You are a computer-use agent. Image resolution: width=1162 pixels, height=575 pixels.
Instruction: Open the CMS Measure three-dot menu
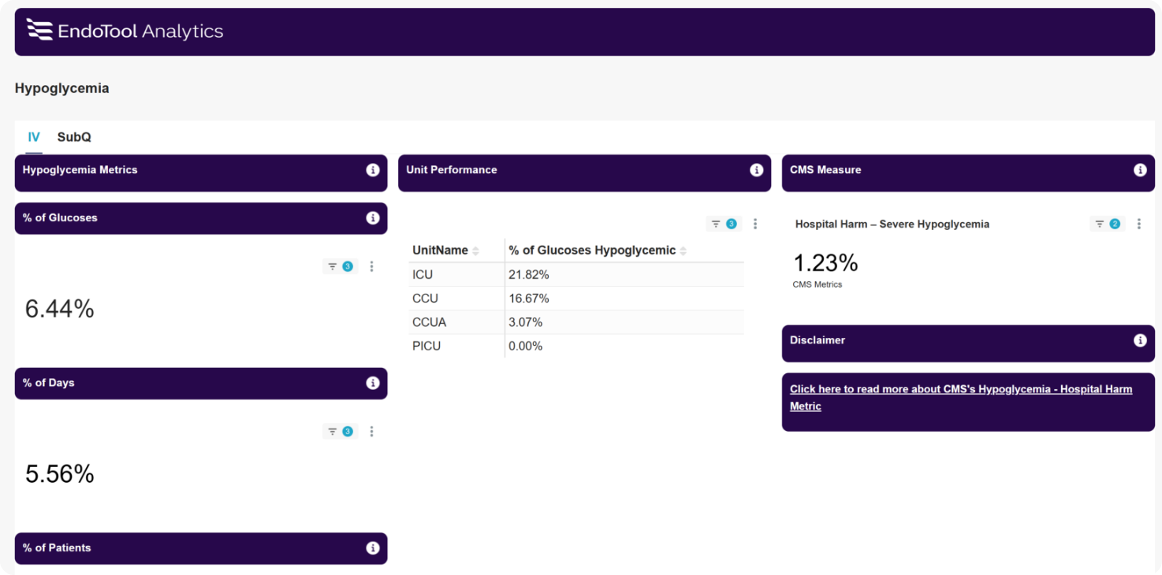pos(1139,224)
